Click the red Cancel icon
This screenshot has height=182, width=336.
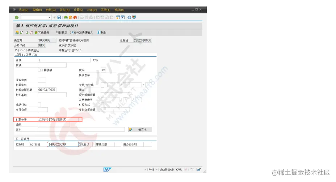coord(75,18)
